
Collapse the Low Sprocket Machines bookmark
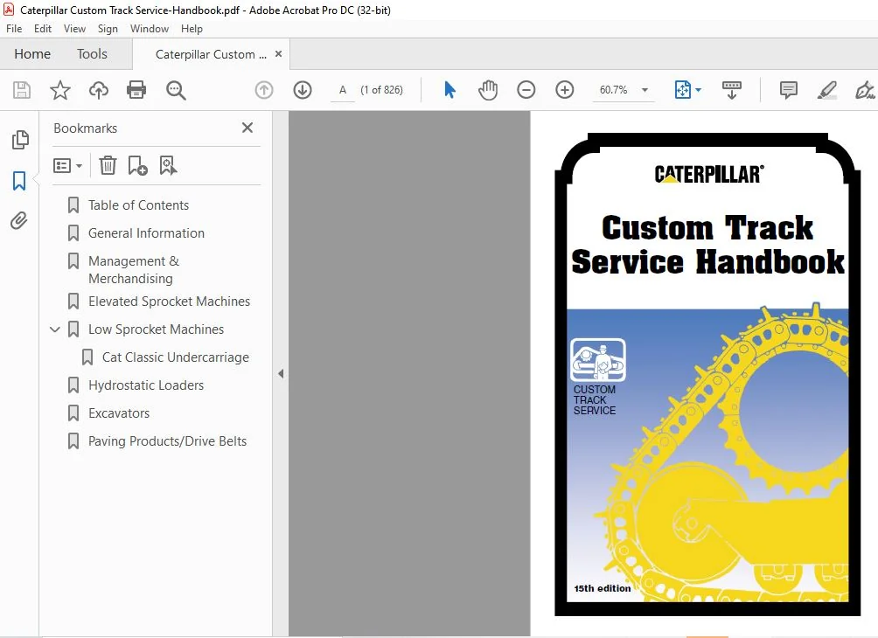point(55,329)
